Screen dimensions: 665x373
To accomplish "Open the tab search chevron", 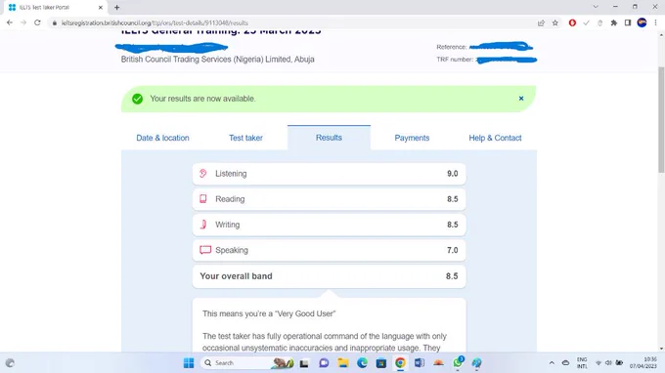I will tap(596, 7).
